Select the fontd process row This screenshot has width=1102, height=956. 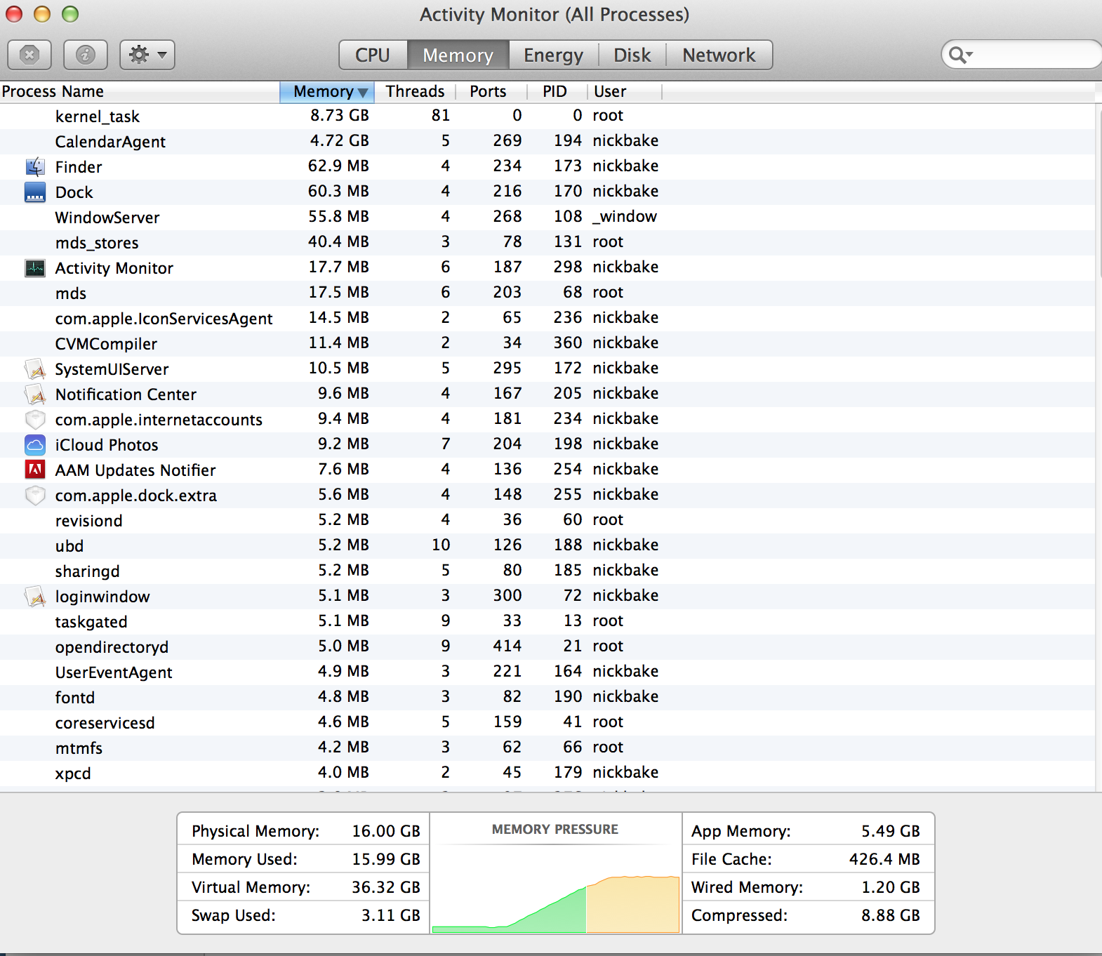tap(547, 697)
